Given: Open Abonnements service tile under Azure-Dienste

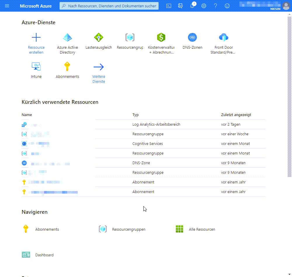Looking at the screenshot, I should (67, 70).
